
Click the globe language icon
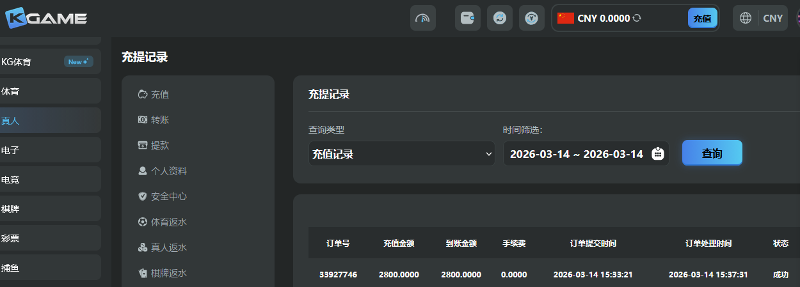(x=746, y=18)
